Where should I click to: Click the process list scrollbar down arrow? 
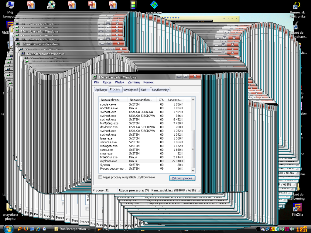pyautogui.click(x=193, y=171)
